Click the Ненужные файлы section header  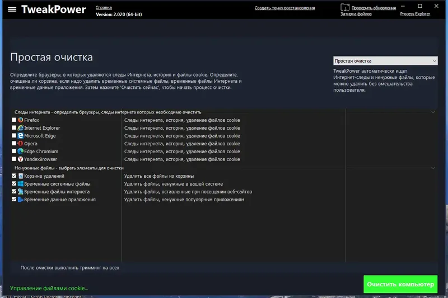69,168
